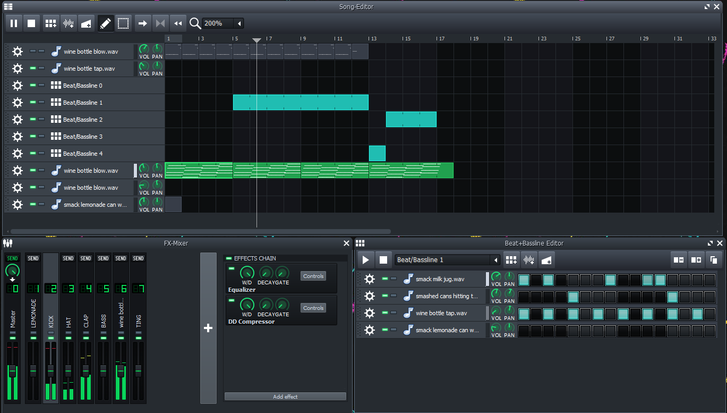
Task: Select the Beat/Bassline 4 clip in the song timeline
Action: (x=377, y=154)
